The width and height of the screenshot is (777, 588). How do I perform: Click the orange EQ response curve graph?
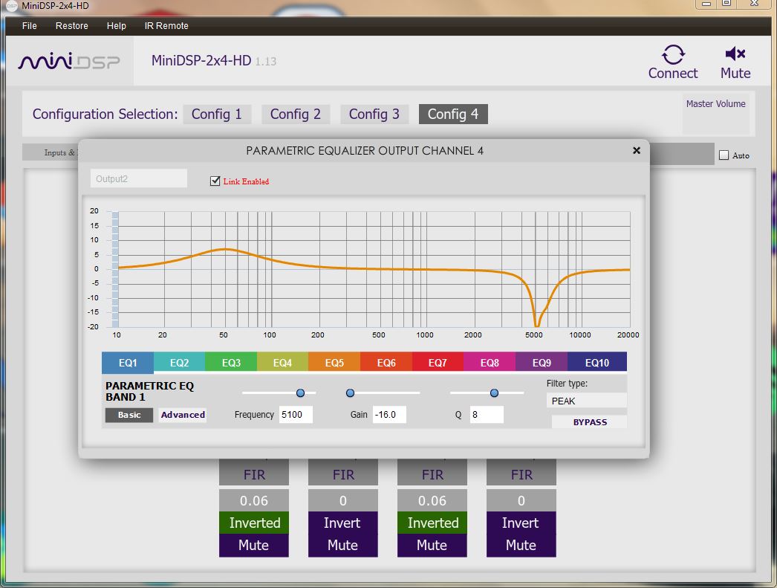tap(374, 269)
